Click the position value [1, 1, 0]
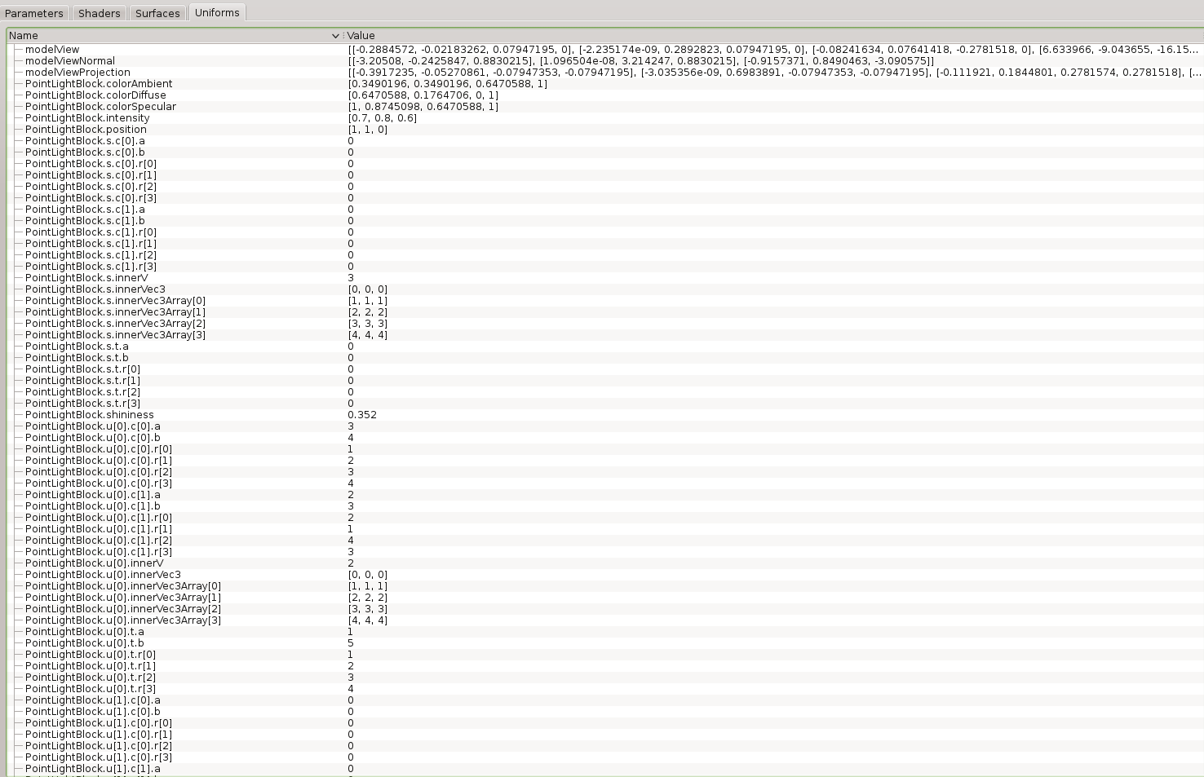Screen dimensions: 1204x777 [368, 130]
